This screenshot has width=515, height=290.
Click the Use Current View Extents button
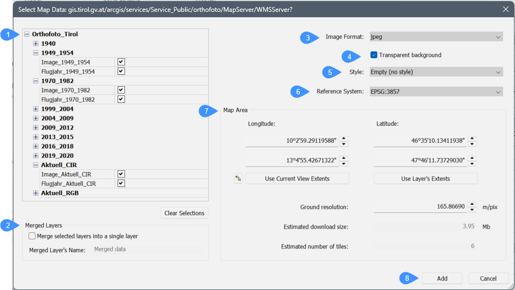(x=297, y=178)
